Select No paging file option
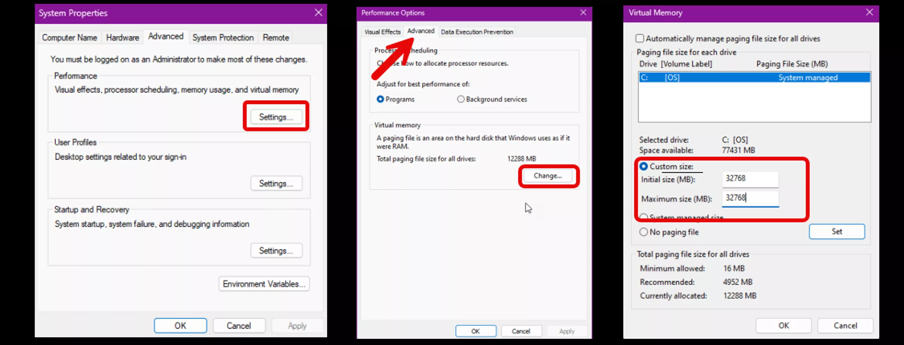Viewport: 904px width, 345px height. pyautogui.click(x=643, y=232)
